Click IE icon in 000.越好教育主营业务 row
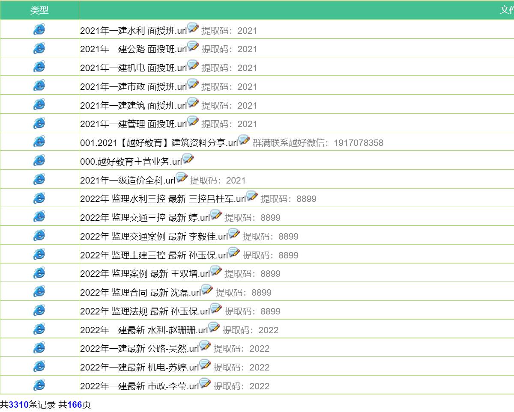This screenshot has height=412, width=514. tap(39, 160)
